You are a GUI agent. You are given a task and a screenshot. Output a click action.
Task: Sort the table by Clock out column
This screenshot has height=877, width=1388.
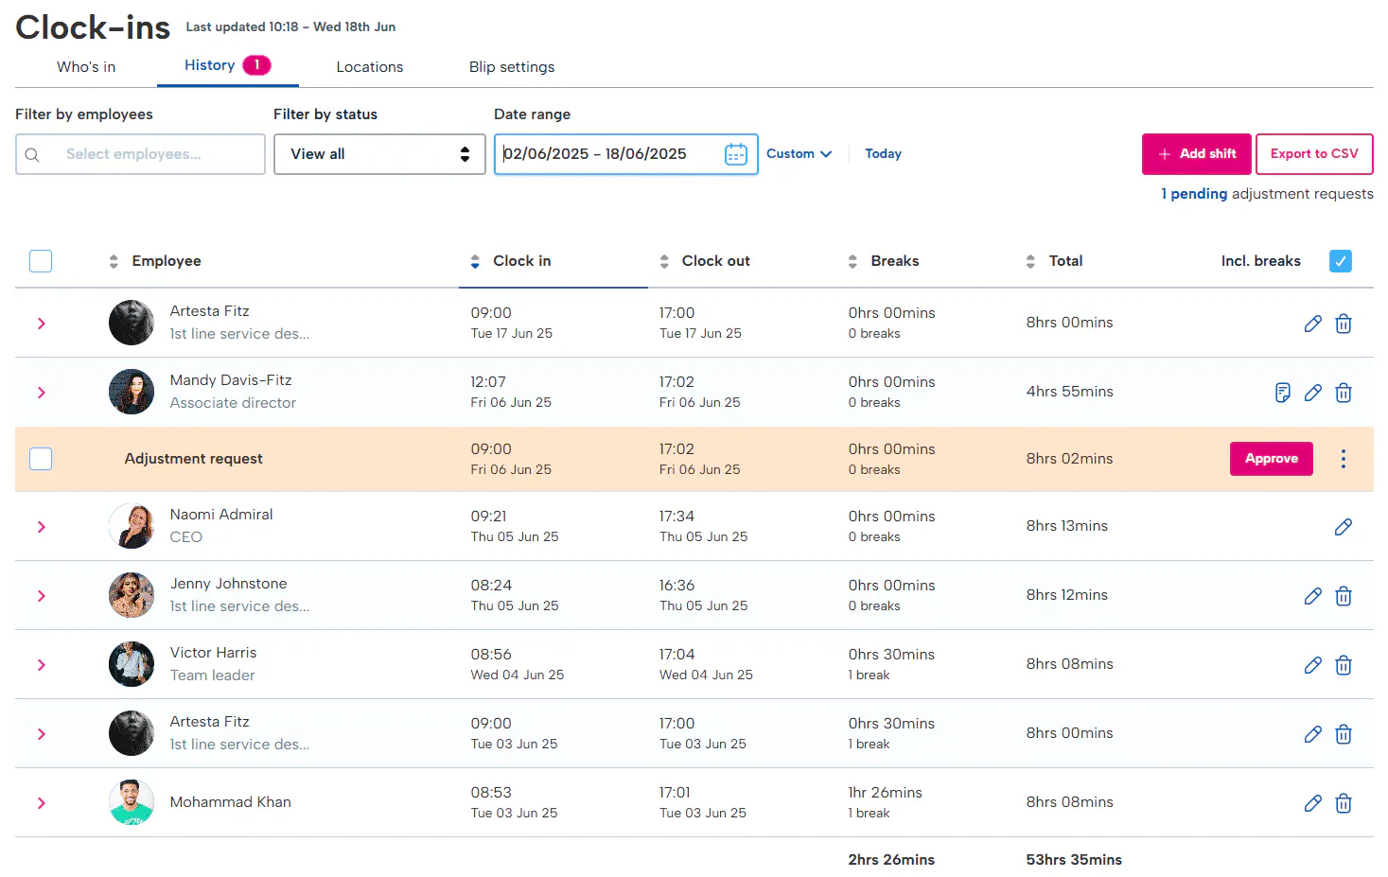point(715,261)
